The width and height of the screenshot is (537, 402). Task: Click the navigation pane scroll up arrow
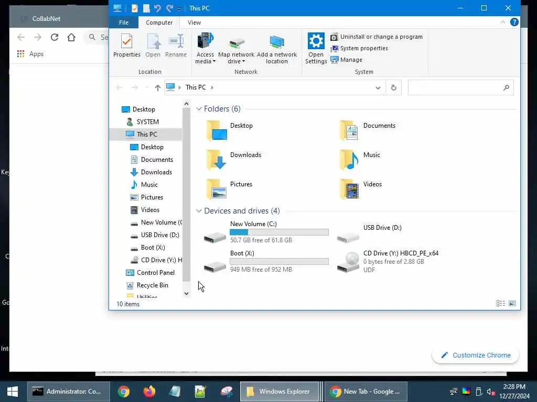[x=186, y=104]
